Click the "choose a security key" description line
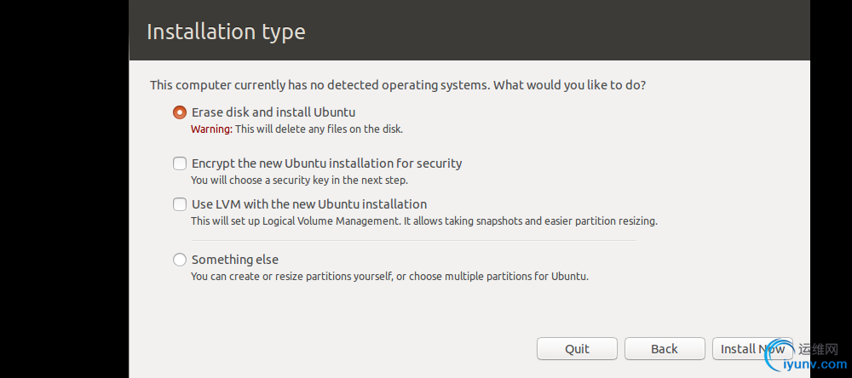This screenshot has width=852, height=378. point(299,180)
